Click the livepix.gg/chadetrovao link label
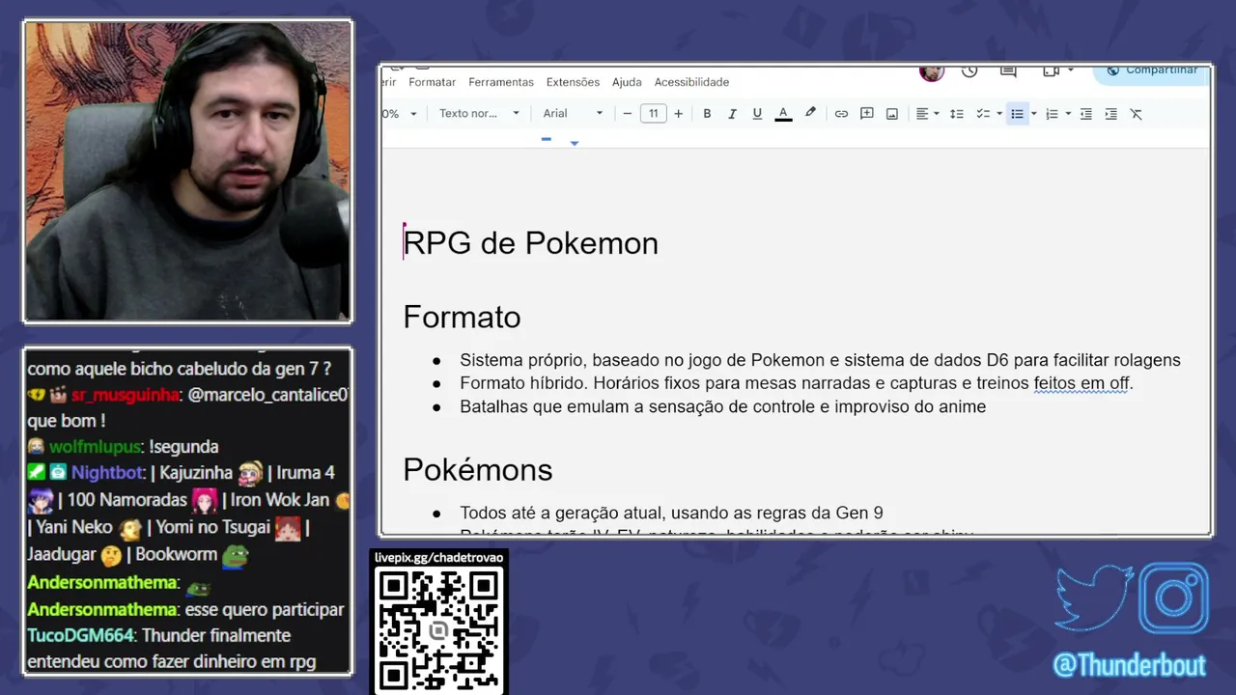The image size is (1236, 695). point(439,558)
